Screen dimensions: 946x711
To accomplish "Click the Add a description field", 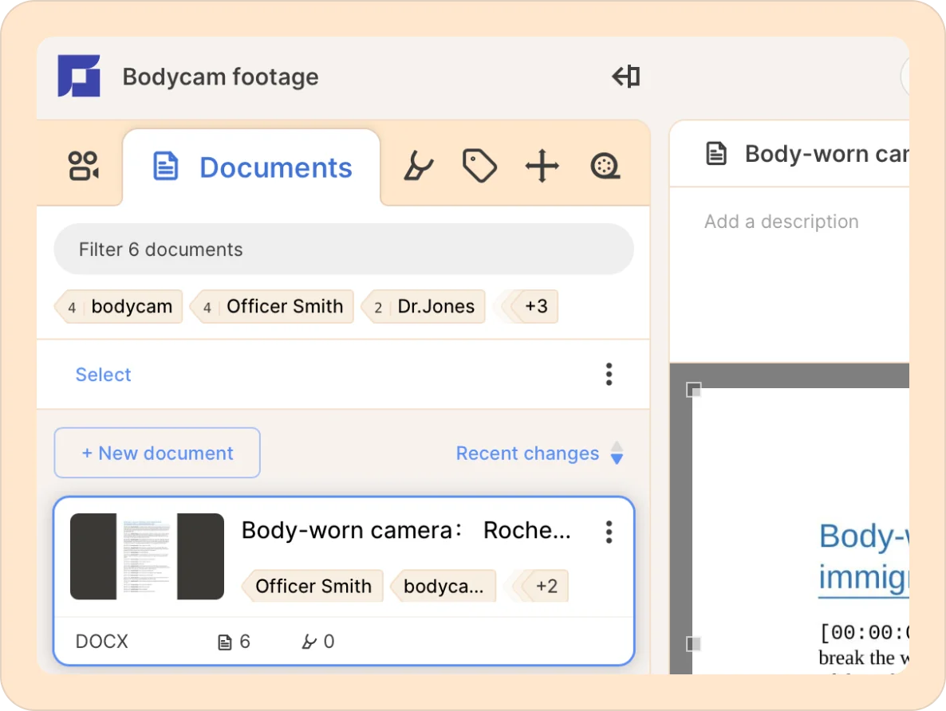I will coord(782,222).
